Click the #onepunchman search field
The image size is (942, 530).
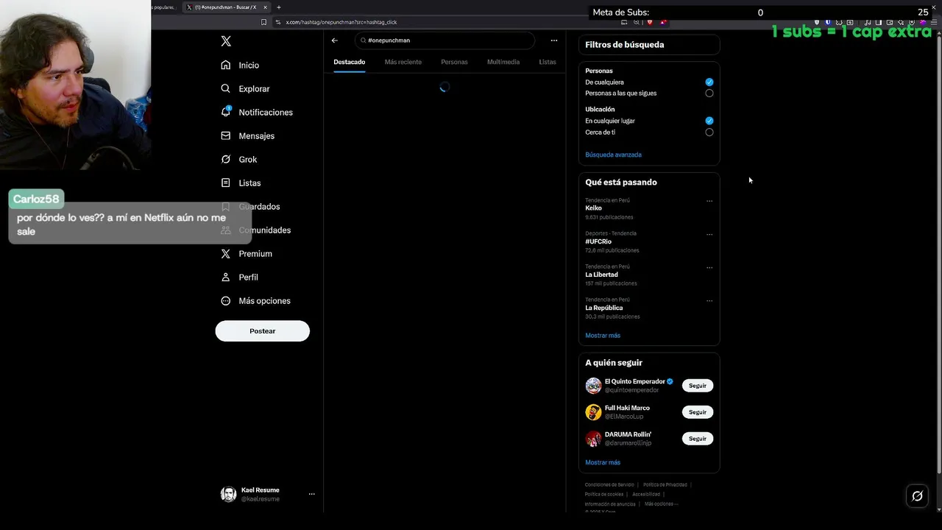coord(445,40)
